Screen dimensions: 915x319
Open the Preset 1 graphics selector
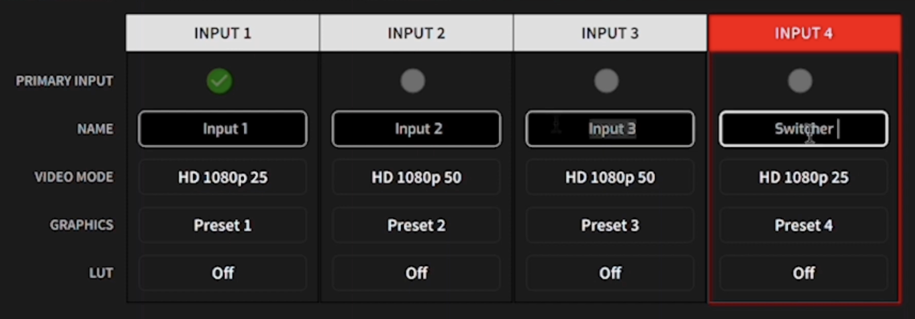(223, 225)
